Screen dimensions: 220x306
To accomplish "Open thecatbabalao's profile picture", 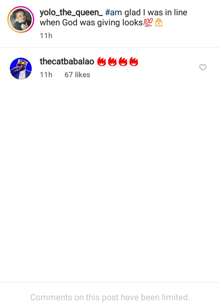I will 21,69.
